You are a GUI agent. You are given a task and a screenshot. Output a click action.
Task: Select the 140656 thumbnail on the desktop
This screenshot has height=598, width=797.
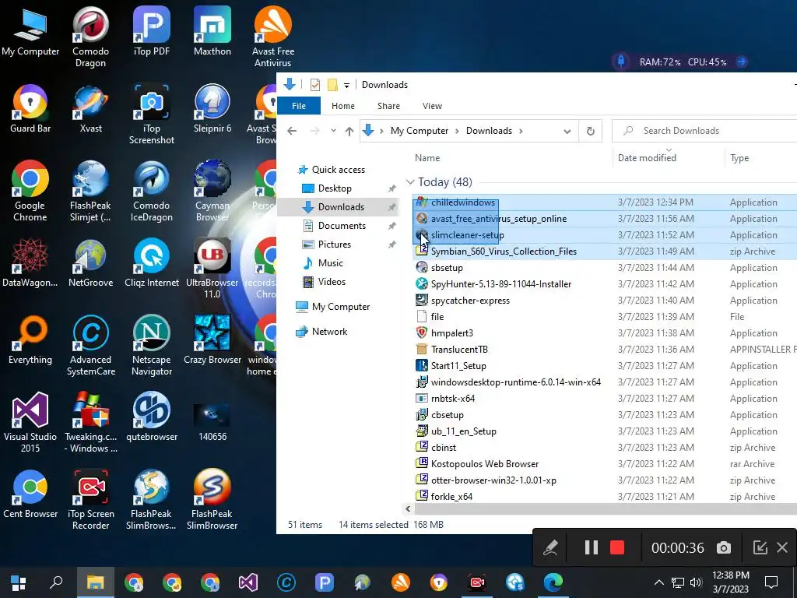coord(212,423)
